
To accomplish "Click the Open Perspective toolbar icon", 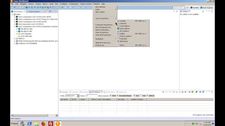I will pyautogui.click(x=187, y=8).
